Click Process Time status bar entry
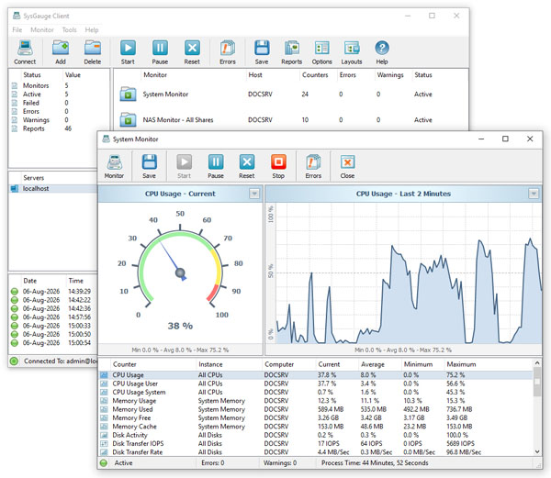This screenshot has height=478, width=551. pos(375,463)
